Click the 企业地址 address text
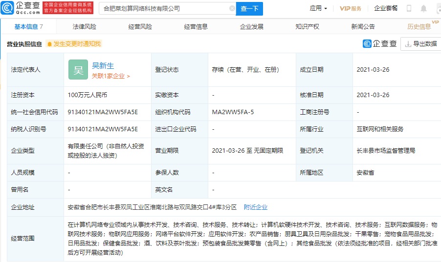Screen dimensions: 441x262 152,207
